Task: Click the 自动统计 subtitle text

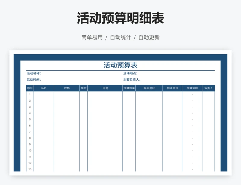Action: [120, 37]
